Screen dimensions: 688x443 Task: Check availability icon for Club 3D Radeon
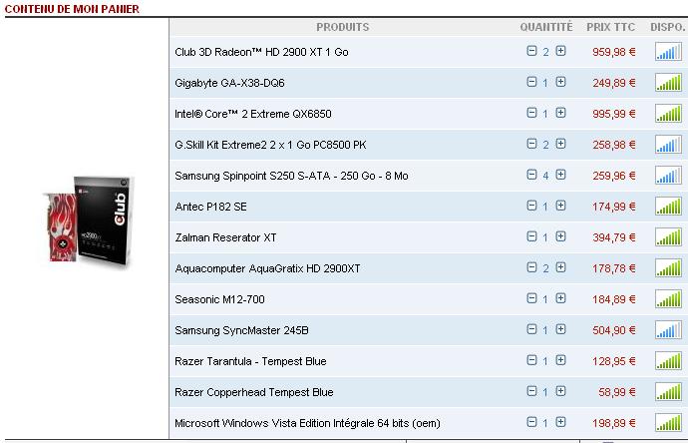669,51
